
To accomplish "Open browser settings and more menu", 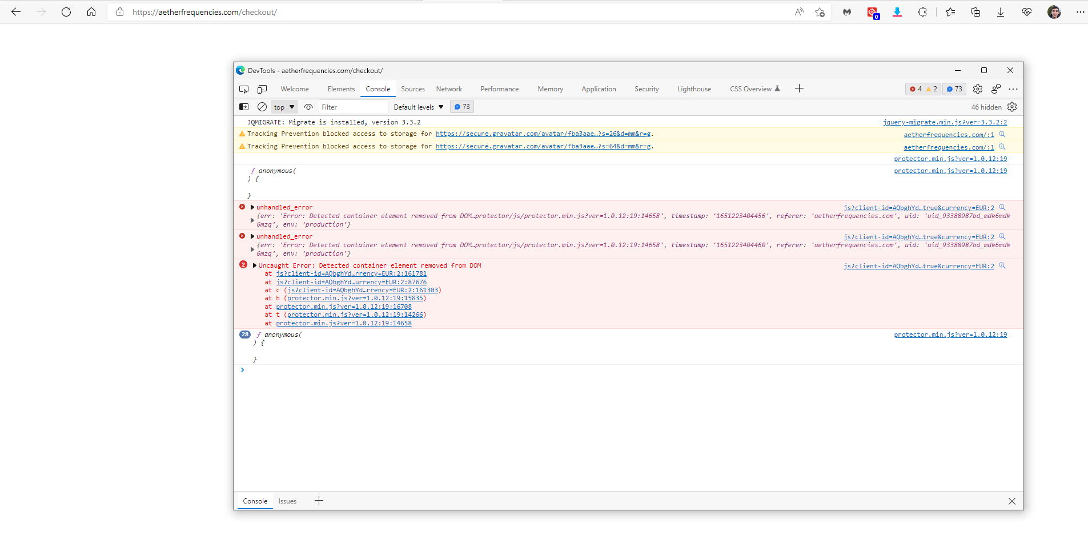I will [x=1080, y=12].
